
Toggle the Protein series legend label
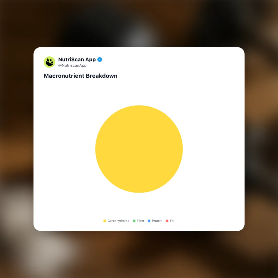click(157, 221)
